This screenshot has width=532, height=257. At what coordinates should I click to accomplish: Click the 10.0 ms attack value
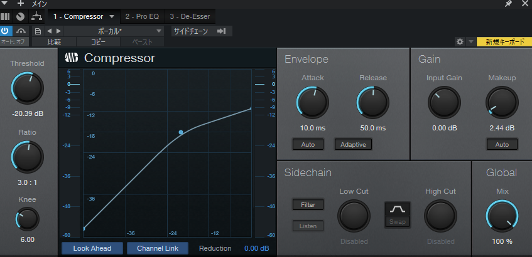[x=313, y=128]
